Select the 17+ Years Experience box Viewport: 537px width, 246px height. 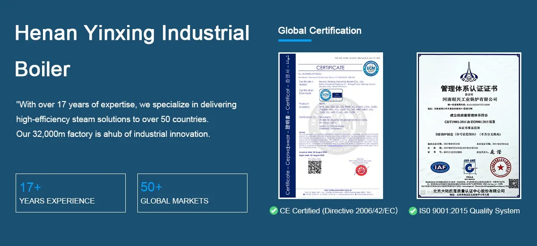(x=71, y=193)
